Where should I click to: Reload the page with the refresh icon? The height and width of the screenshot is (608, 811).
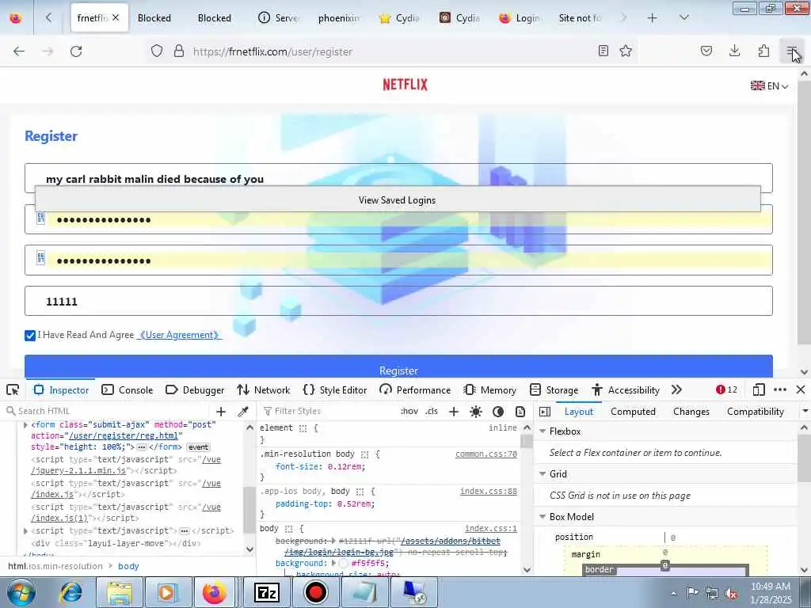tap(76, 51)
